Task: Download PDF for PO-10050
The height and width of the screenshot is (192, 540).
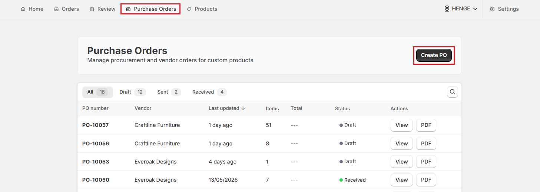Action: tap(426, 180)
